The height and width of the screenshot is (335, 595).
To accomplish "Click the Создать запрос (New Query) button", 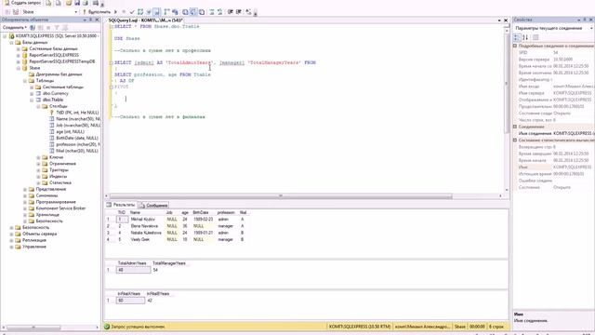I will point(22,3).
